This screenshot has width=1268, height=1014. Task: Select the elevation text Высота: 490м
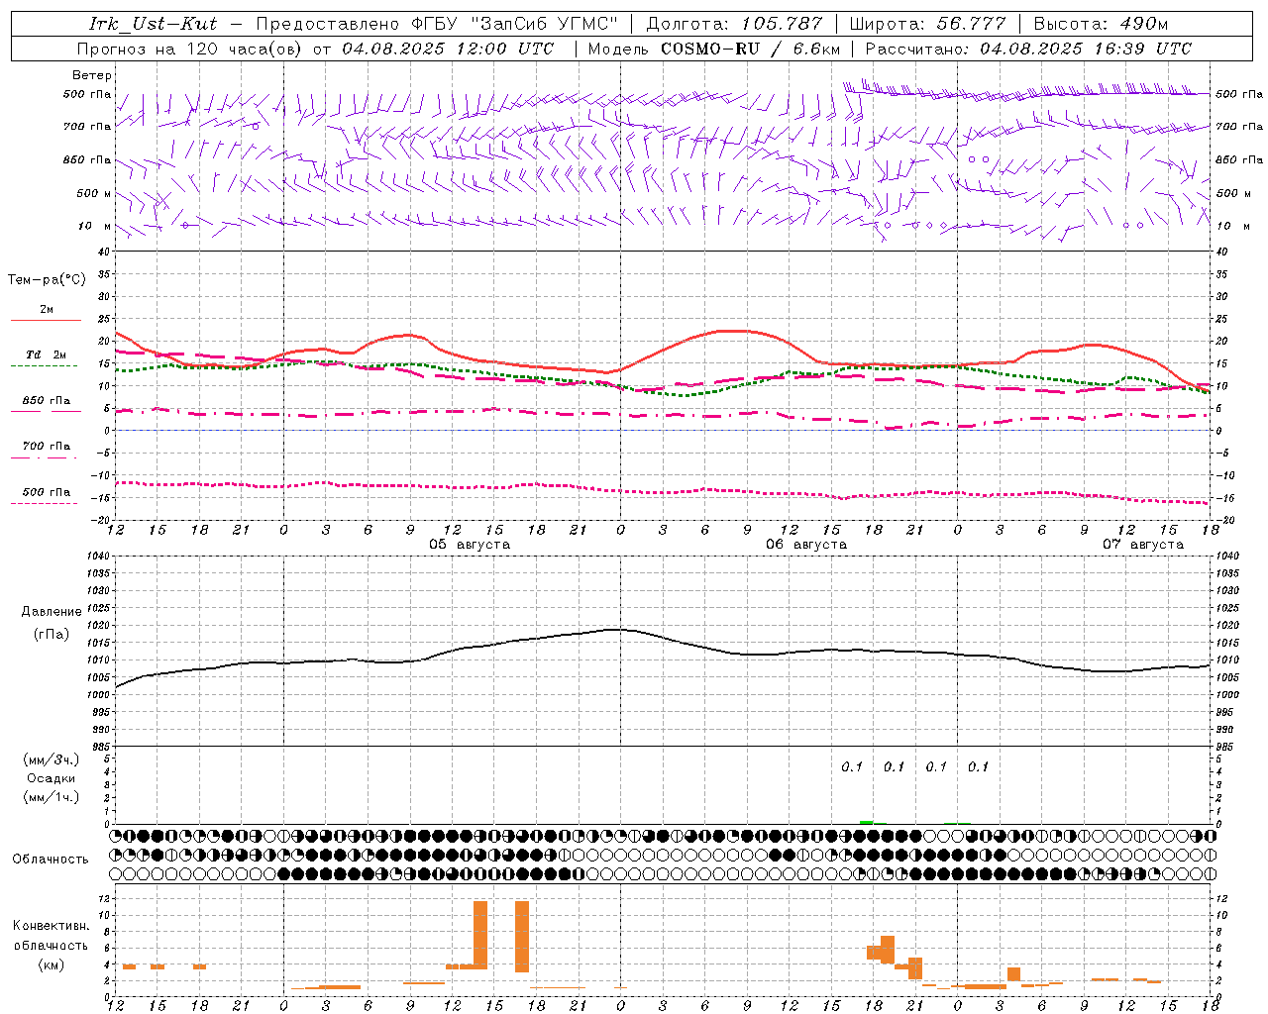tap(1102, 24)
